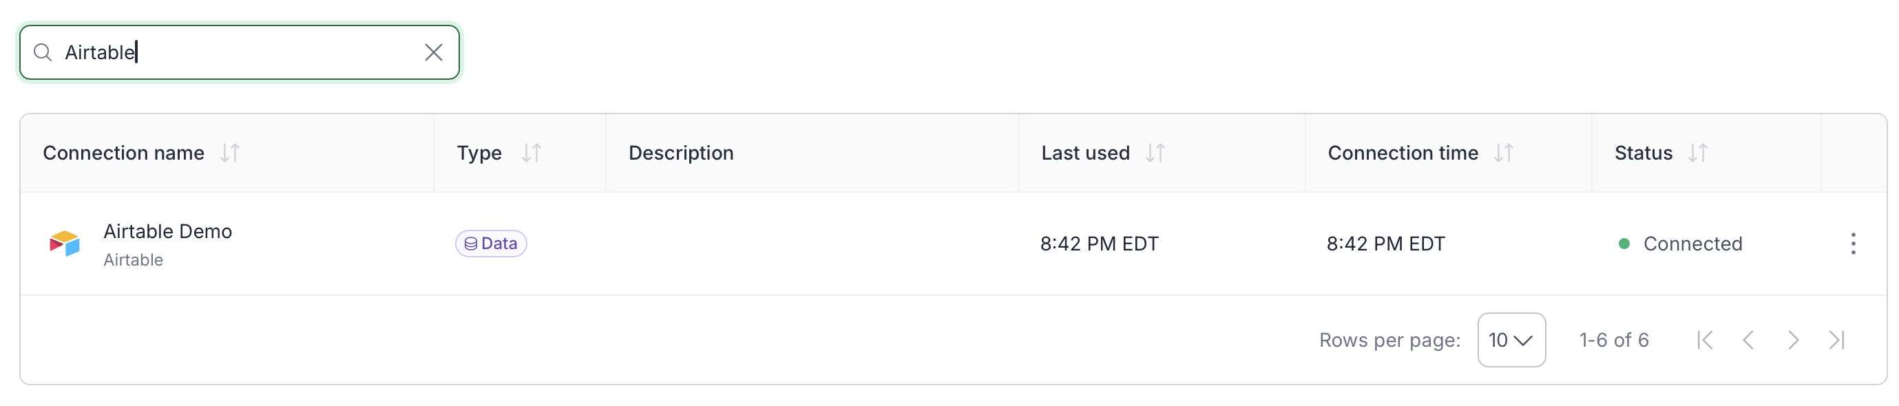Sort by Last used column
The image size is (1899, 406).
pyautogui.click(x=1155, y=153)
